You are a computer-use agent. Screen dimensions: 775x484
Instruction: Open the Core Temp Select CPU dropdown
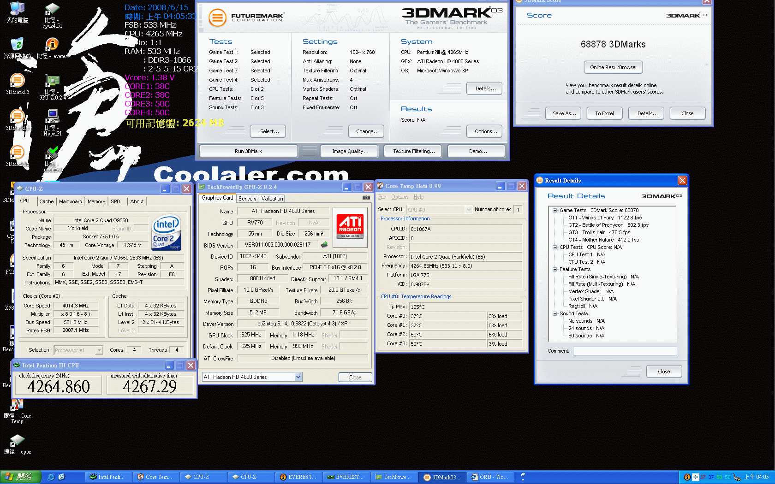click(469, 209)
